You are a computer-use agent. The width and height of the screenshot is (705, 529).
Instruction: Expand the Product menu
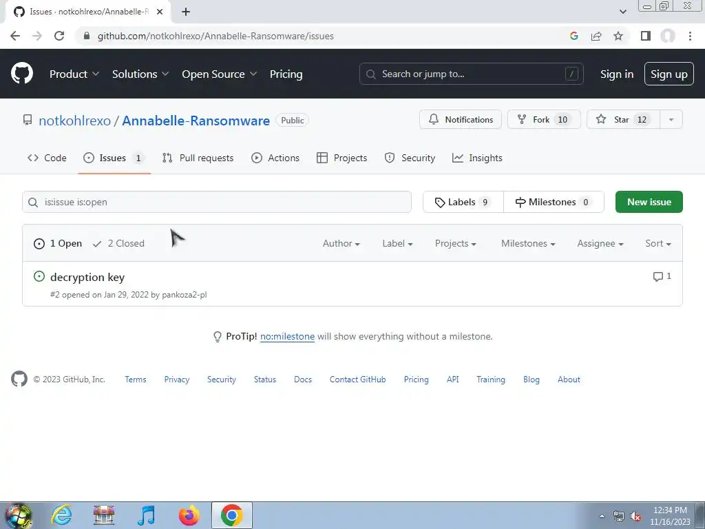74,74
